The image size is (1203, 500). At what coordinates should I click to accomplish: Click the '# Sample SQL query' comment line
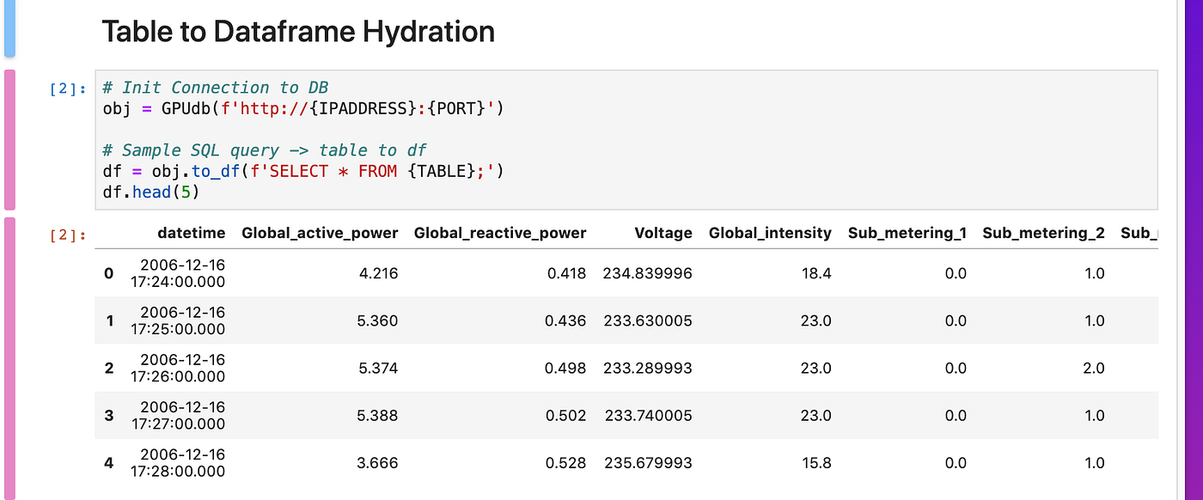click(x=265, y=150)
